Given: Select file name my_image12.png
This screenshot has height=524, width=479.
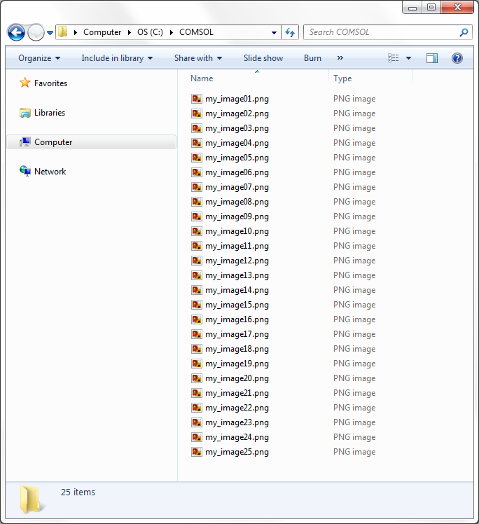Looking at the screenshot, I should [x=237, y=261].
